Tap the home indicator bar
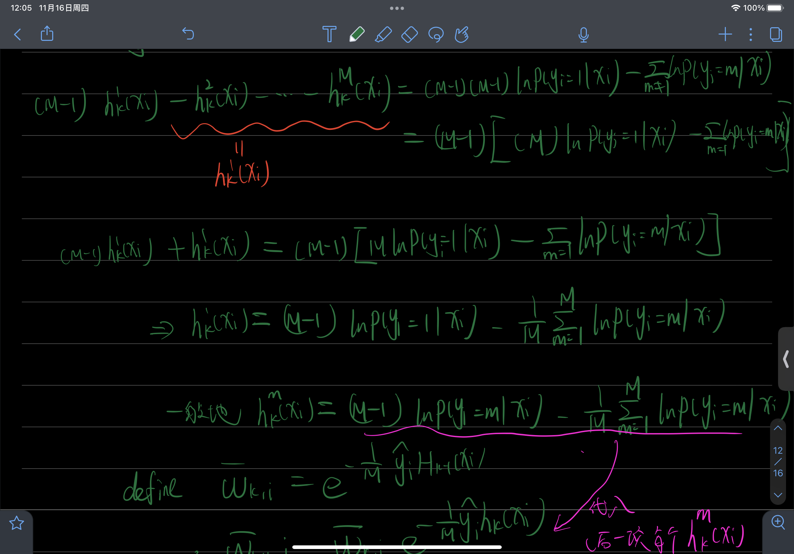The height and width of the screenshot is (554, 794). [397, 547]
